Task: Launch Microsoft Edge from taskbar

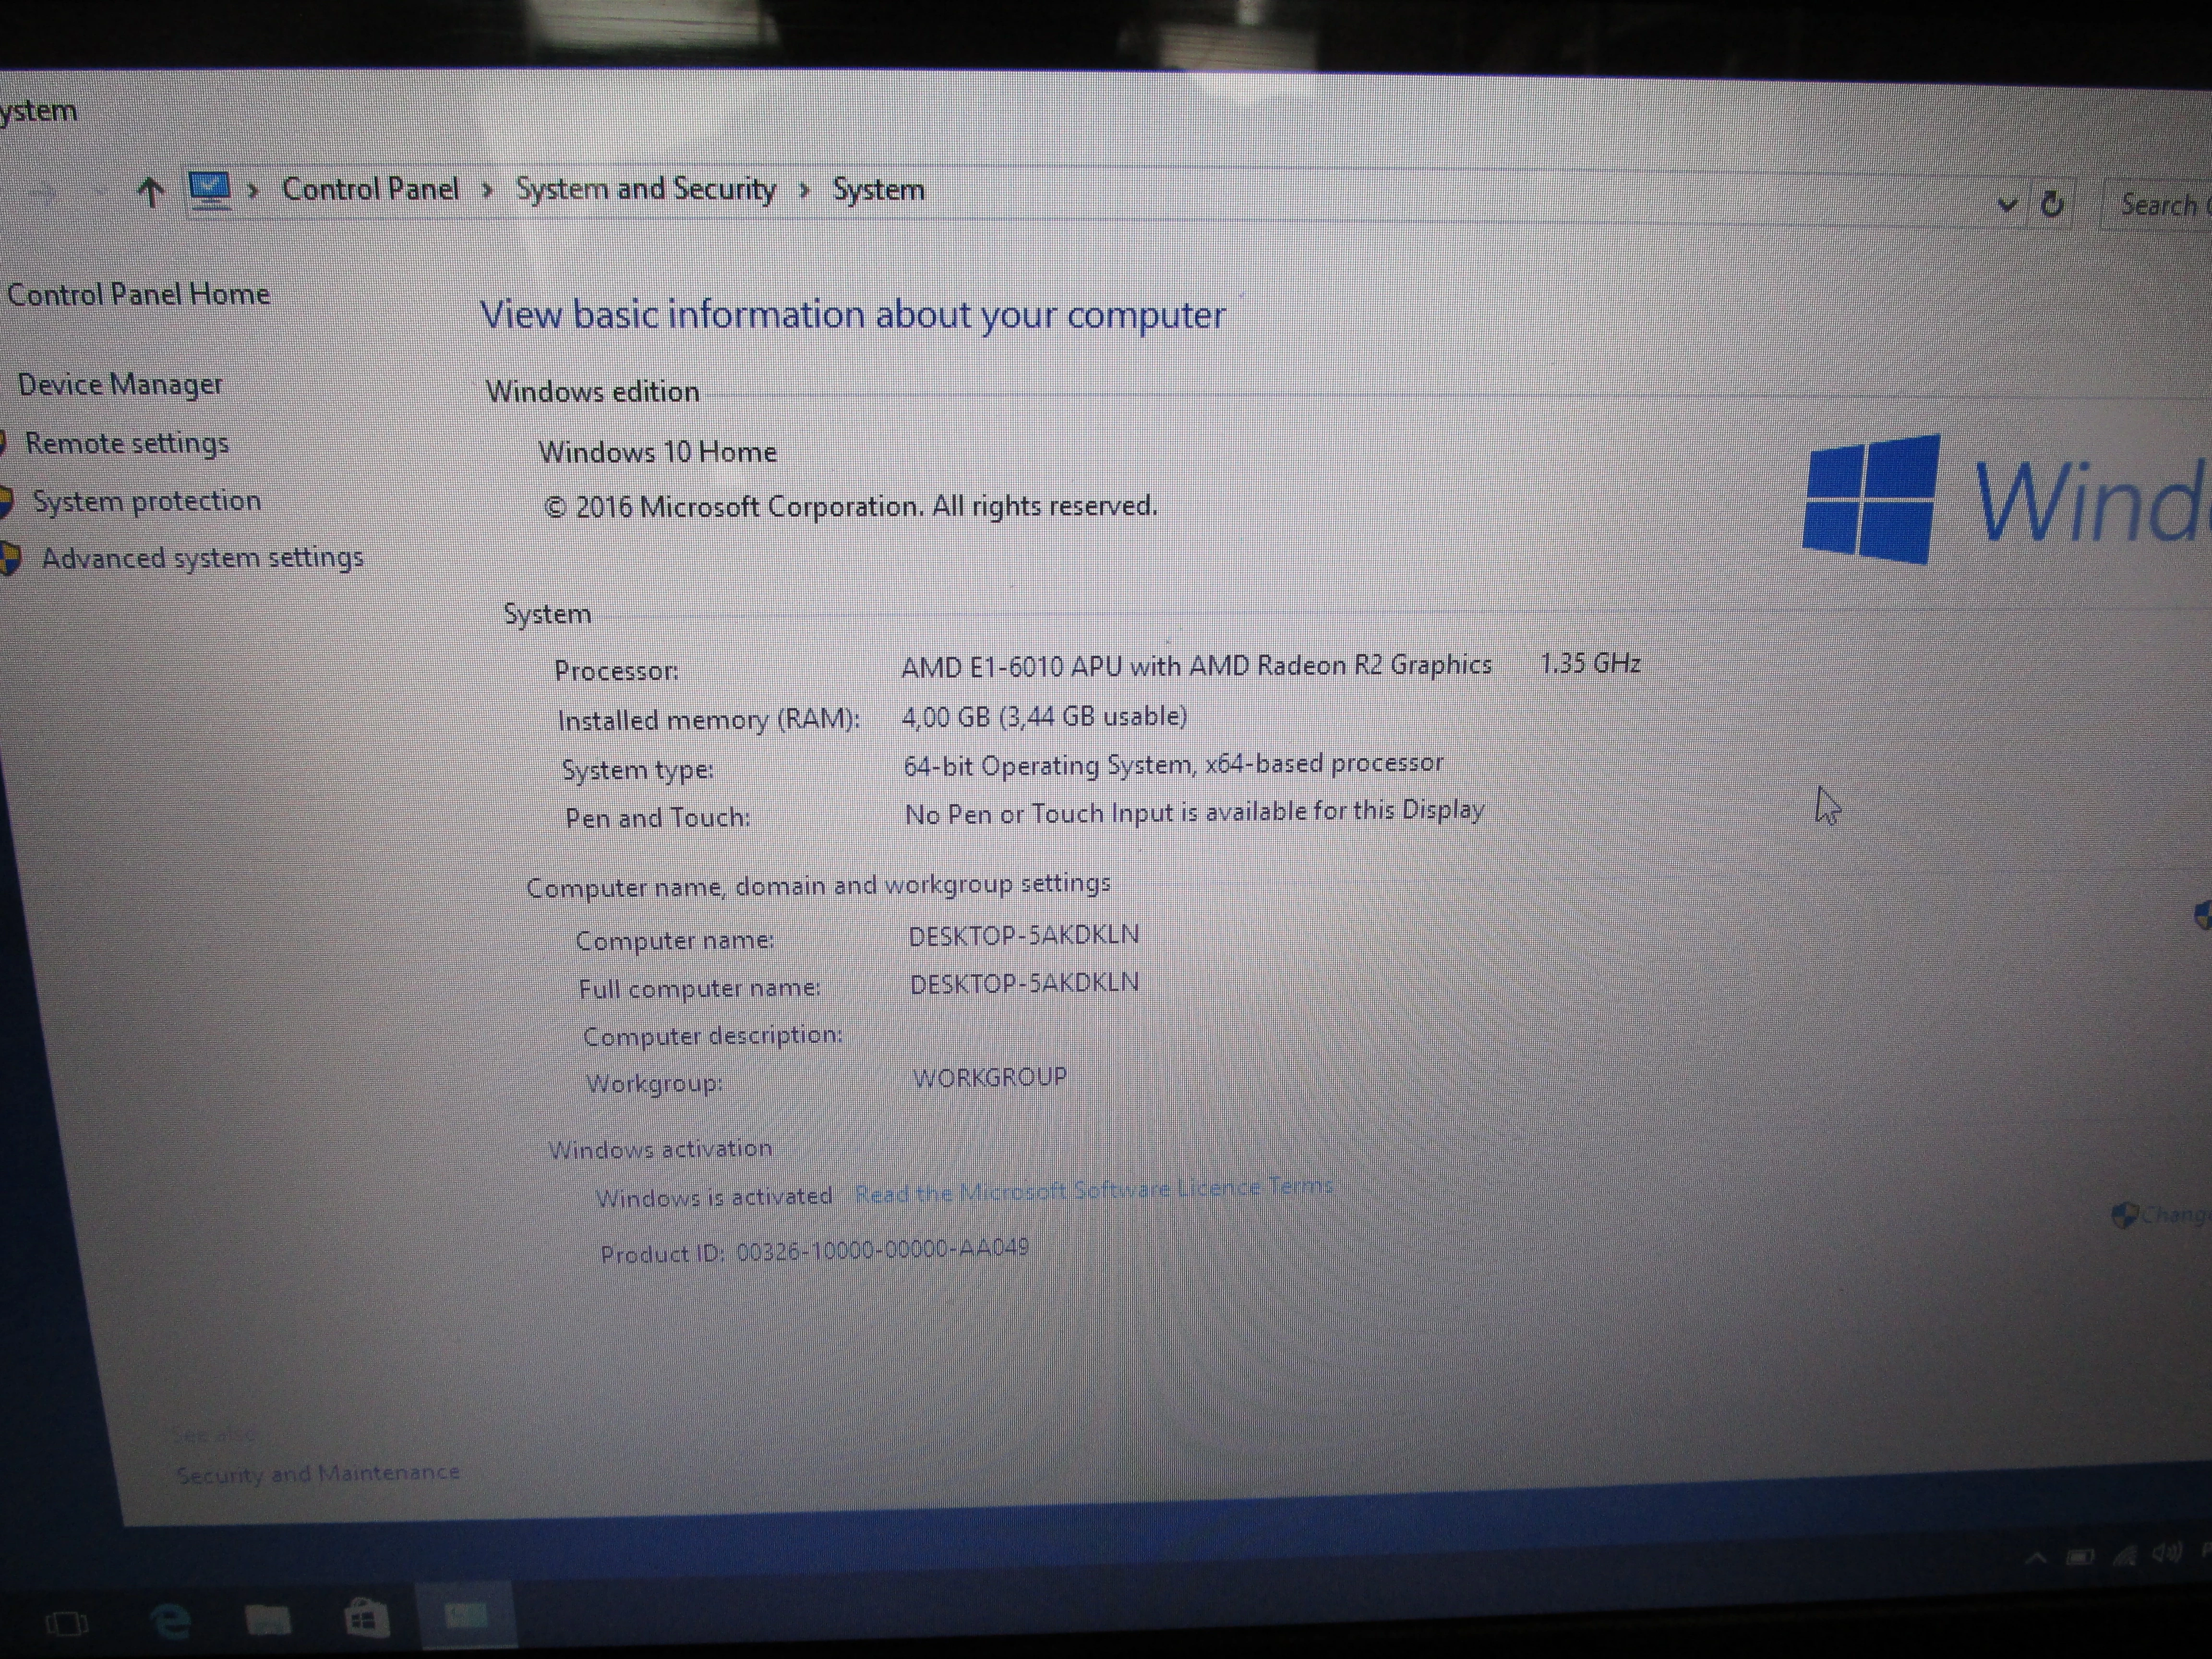Action: pyautogui.click(x=170, y=1620)
